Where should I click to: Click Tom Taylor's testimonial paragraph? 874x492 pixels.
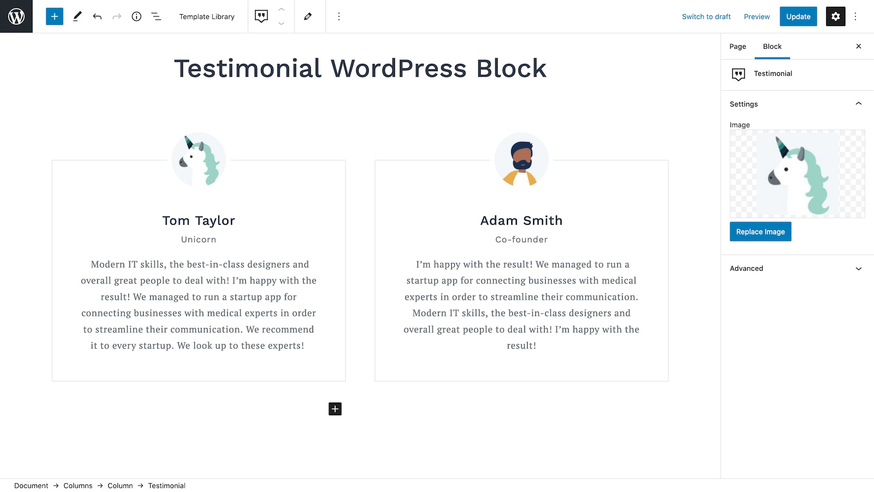pos(199,305)
